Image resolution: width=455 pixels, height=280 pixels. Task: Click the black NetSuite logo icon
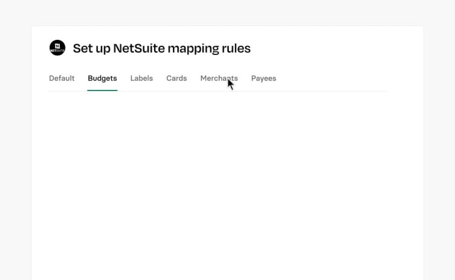(57, 48)
